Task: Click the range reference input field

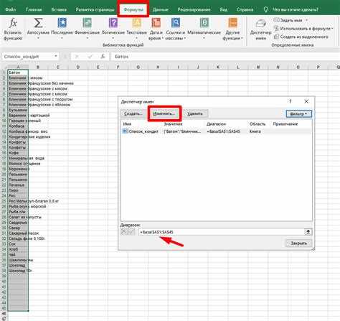Action: click(x=221, y=232)
